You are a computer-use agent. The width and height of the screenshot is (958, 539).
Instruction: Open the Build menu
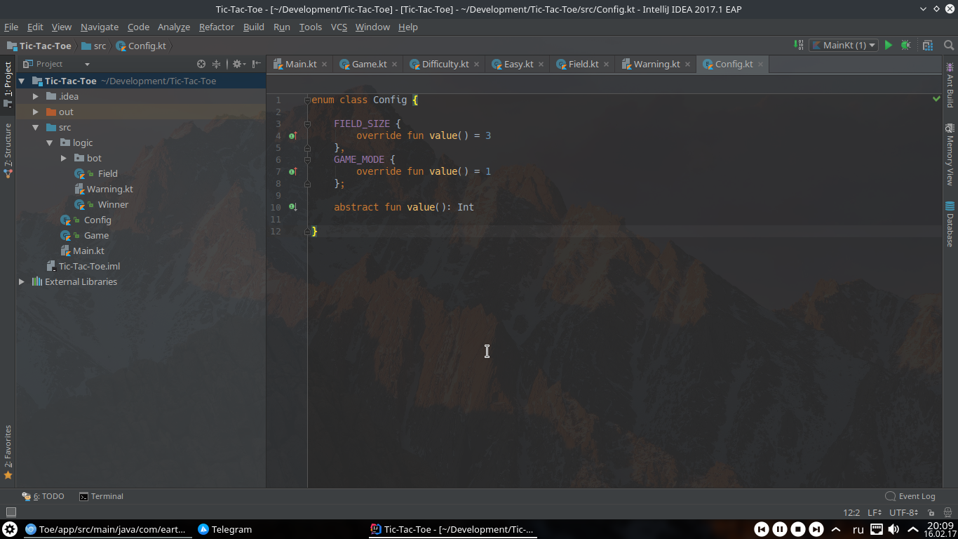254,27
